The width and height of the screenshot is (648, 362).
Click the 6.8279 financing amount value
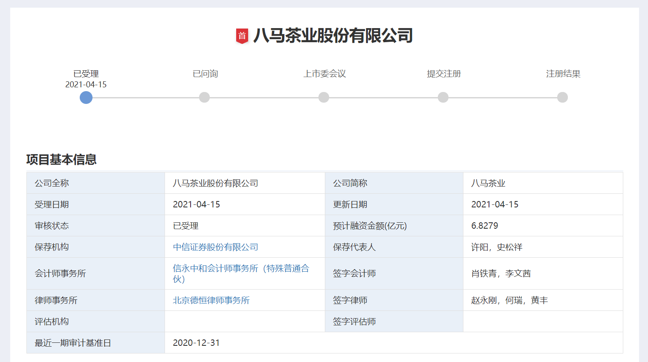point(484,226)
